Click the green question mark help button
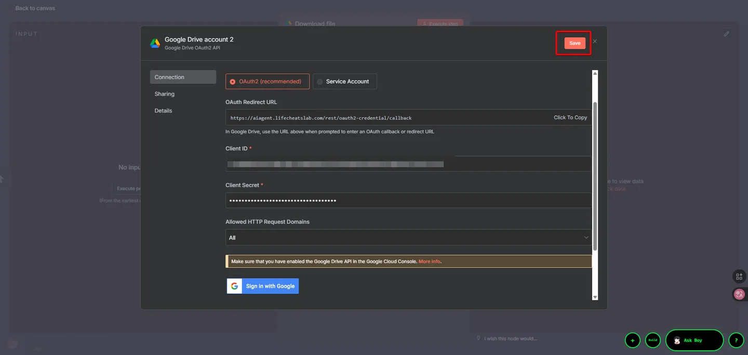 [736, 340]
